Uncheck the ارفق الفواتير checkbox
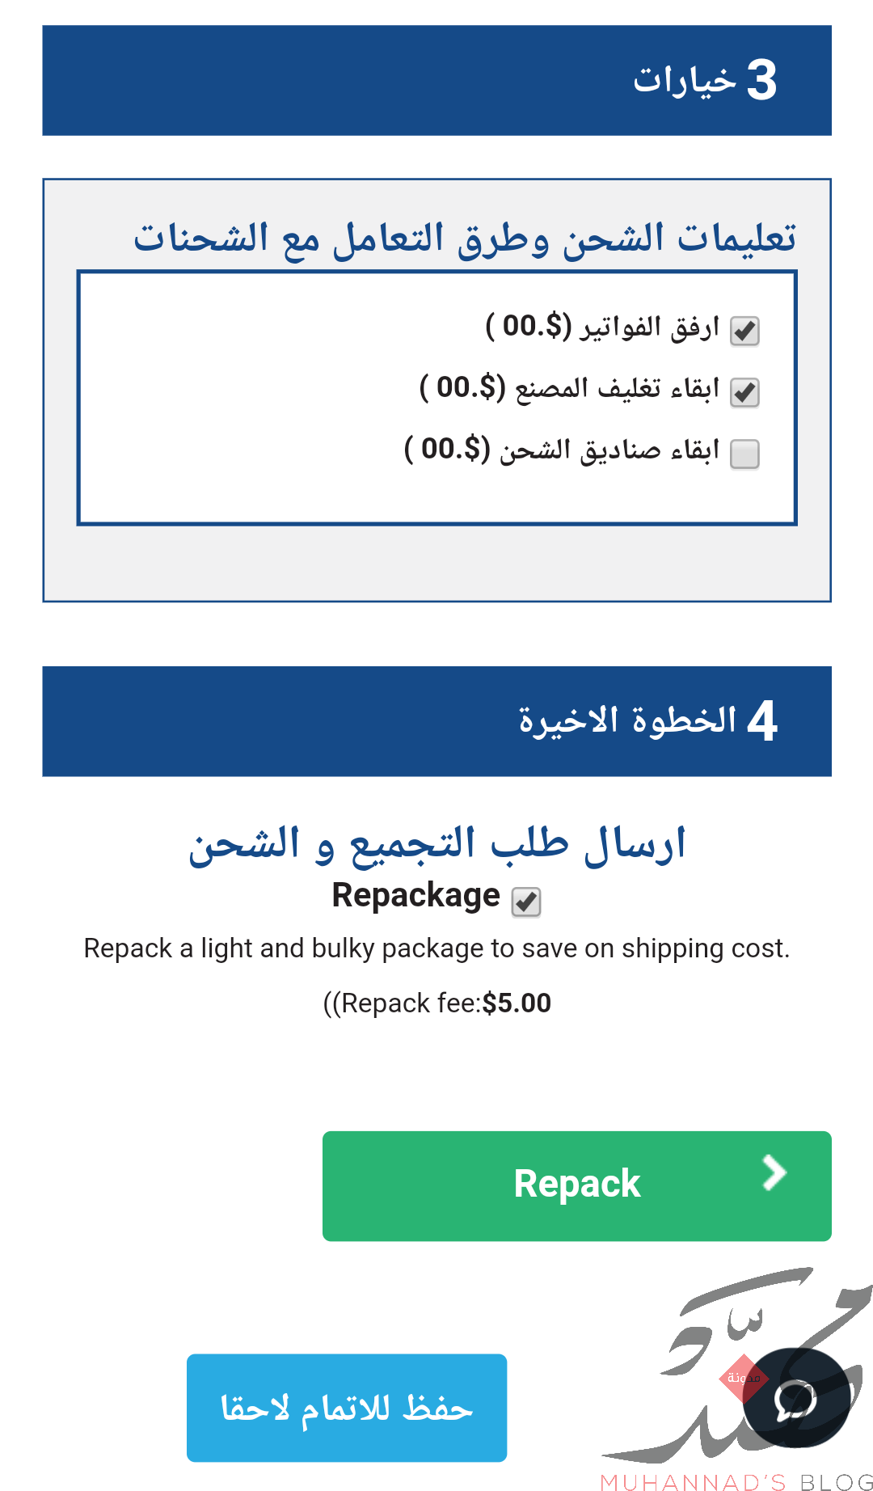The height and width of the screenshot is (1491, 873). (744, 331)
